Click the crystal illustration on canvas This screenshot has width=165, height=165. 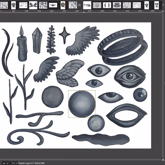click(x=37, y=41)
